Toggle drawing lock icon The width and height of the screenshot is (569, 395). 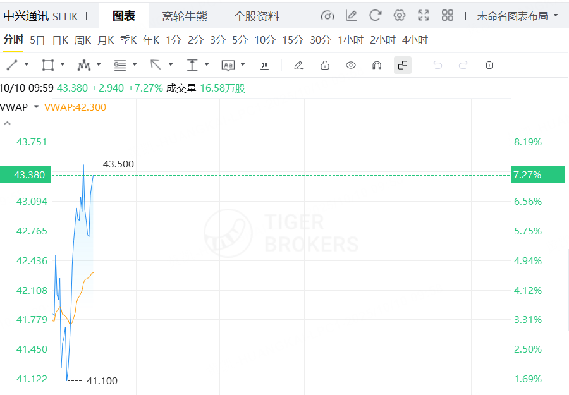pyautogui.click(x=325, y=65)
